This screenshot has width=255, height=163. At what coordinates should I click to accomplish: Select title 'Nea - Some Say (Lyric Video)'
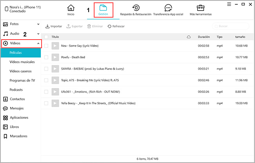tap(80, 46)
